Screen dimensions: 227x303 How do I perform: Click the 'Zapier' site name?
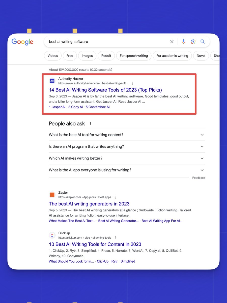tap(63, 193)
